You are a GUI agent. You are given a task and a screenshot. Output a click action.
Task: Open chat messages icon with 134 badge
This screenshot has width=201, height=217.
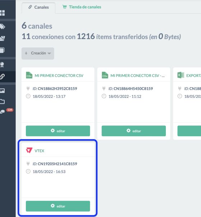click(x=3, y=112)
